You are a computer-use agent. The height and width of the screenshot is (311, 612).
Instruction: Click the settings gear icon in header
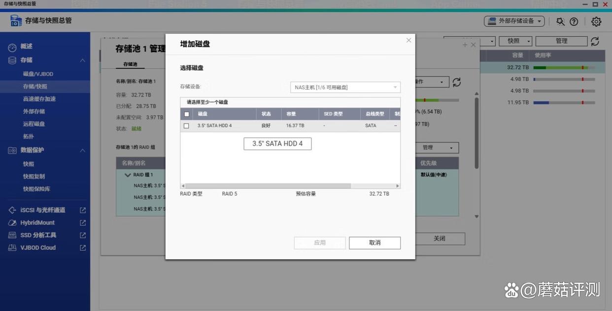[596, 22]
